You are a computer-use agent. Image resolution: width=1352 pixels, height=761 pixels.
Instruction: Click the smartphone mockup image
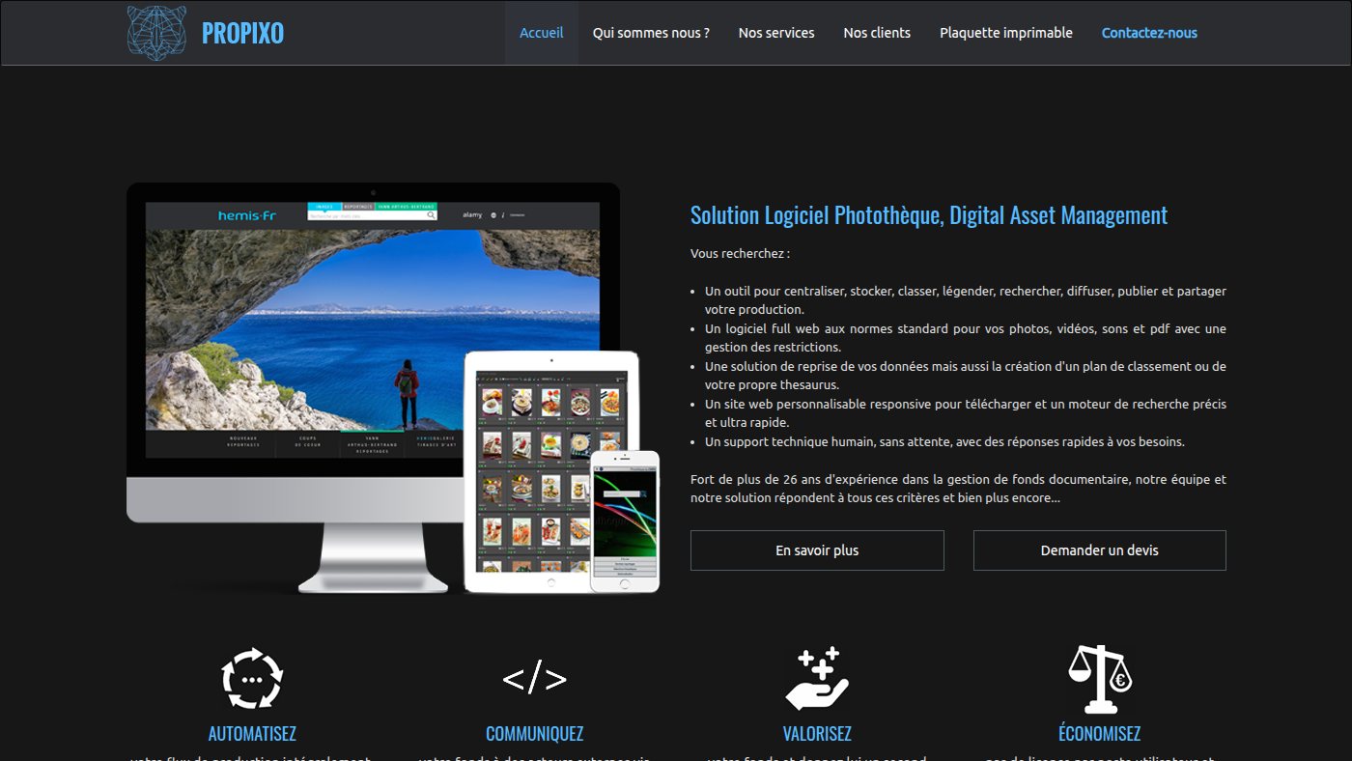pyautogui.click(x=625, y=521)
